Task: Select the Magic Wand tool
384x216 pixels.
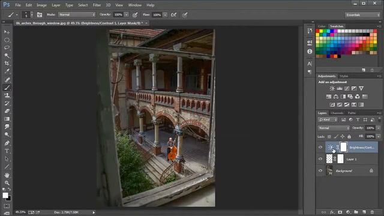Action: point(7,55)
